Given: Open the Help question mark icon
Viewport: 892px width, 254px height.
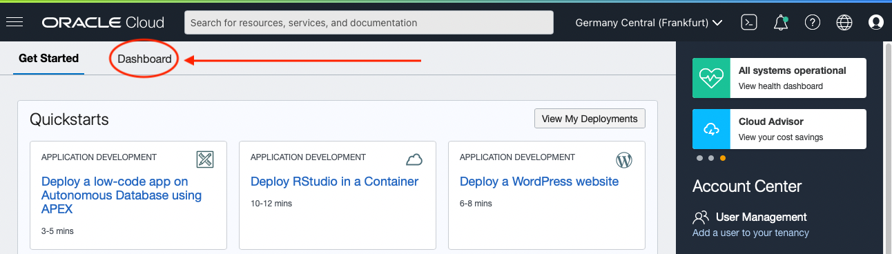Looking at the screenshot, I should click(x=812, y=23).
